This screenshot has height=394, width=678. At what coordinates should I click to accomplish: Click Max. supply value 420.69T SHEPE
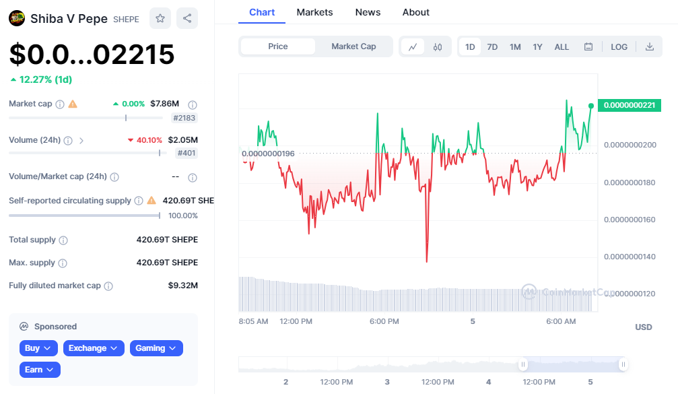pyautogui.click(x=167, y=263)
